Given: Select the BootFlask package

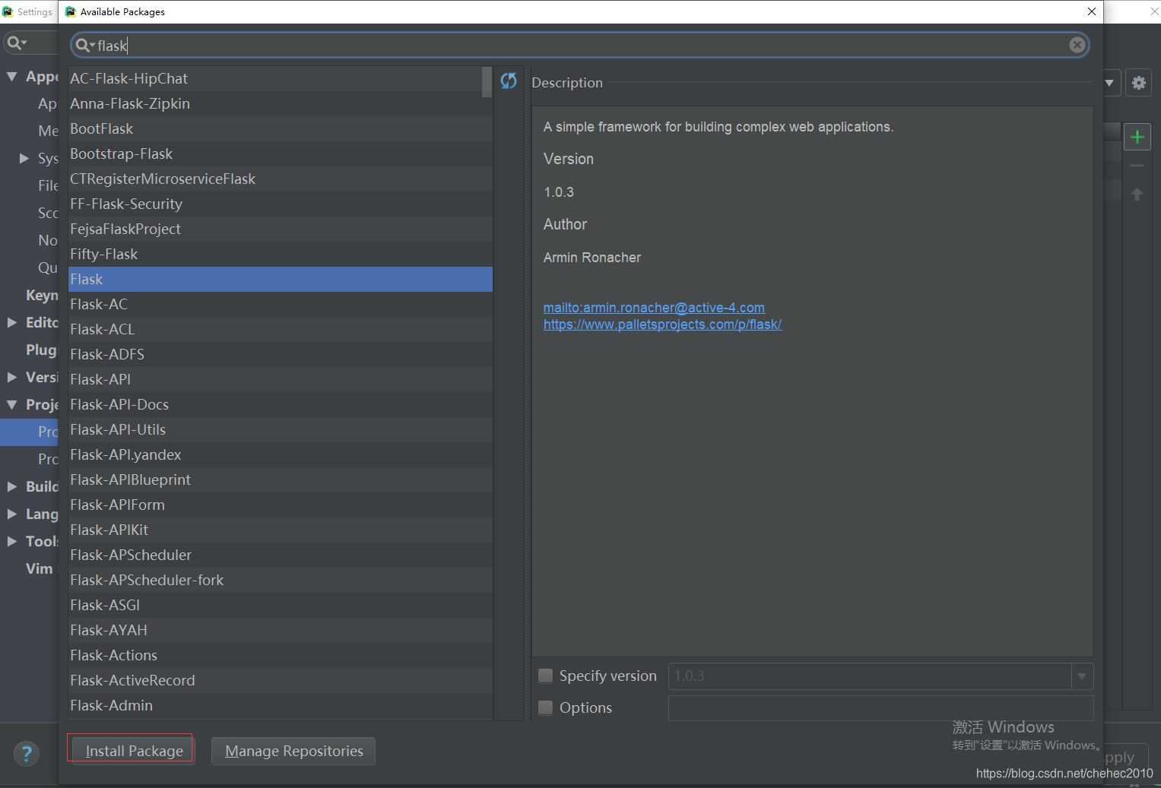Looking at the screenshot, I should [x=281, y=128].
